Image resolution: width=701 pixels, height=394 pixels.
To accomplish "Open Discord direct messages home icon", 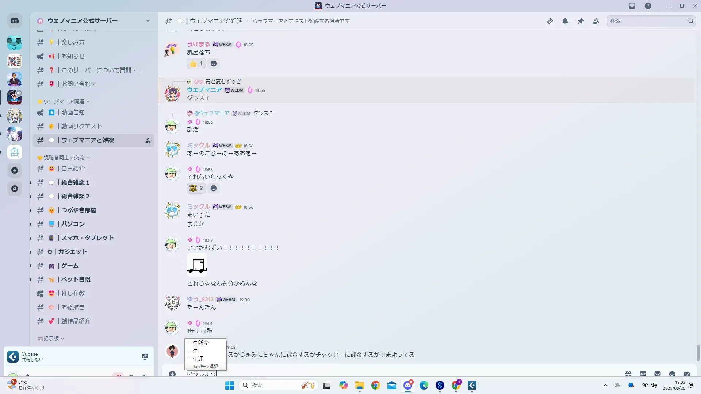I will 15,21.
